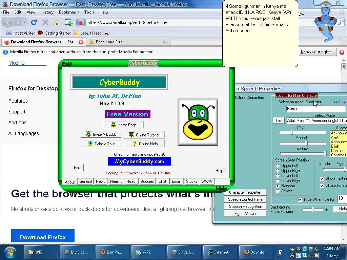Click the CyberBuddy bug tray icon
This screenshot has height=260, width=347.
(x=292, y=256)
